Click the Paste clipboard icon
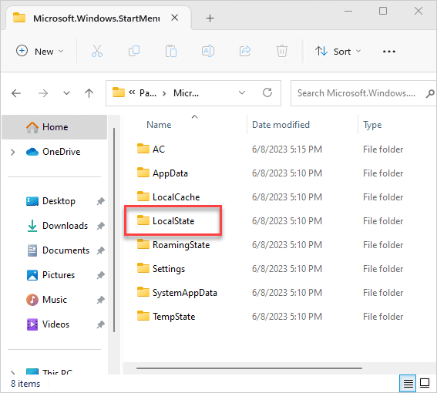The height and width of the screenshot is (393, 437). tap(171, 52)
